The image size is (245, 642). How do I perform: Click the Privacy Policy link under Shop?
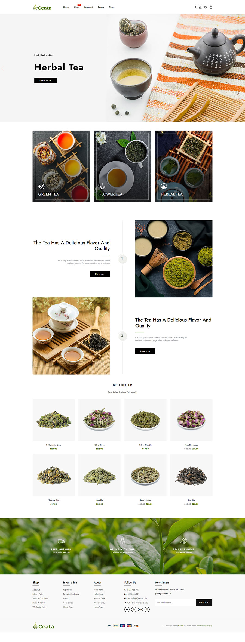(38, 594)
